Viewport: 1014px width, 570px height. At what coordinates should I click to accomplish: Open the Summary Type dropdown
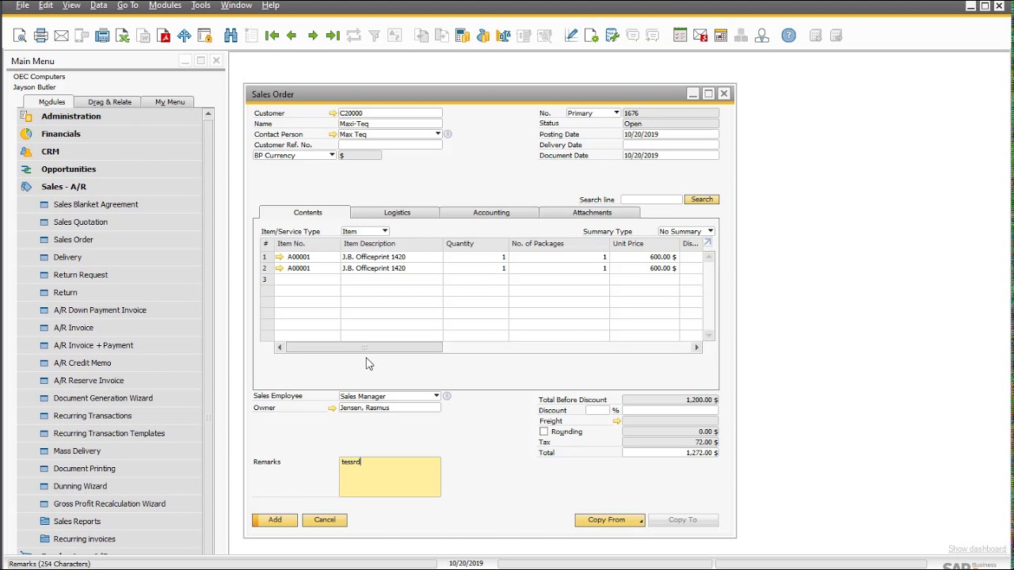[x=711, y=231]
